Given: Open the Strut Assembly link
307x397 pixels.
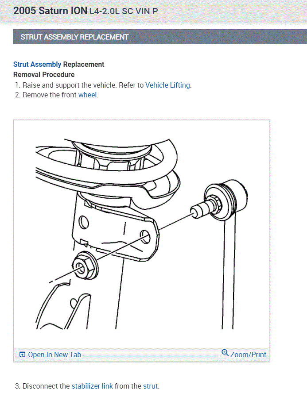Looking at the screenshot, I should 37,64.
